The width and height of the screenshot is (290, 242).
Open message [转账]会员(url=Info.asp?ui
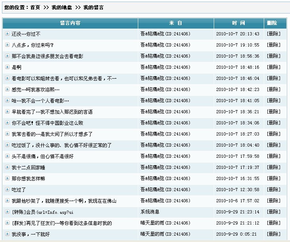(x=43, y=212)
